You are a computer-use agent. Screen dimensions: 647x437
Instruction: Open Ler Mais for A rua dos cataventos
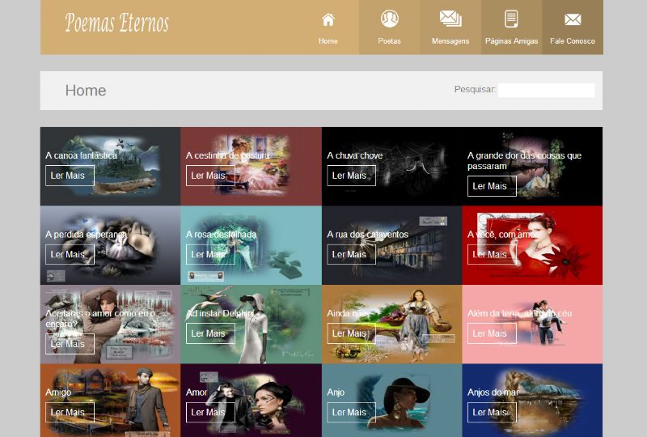[351, 254]
